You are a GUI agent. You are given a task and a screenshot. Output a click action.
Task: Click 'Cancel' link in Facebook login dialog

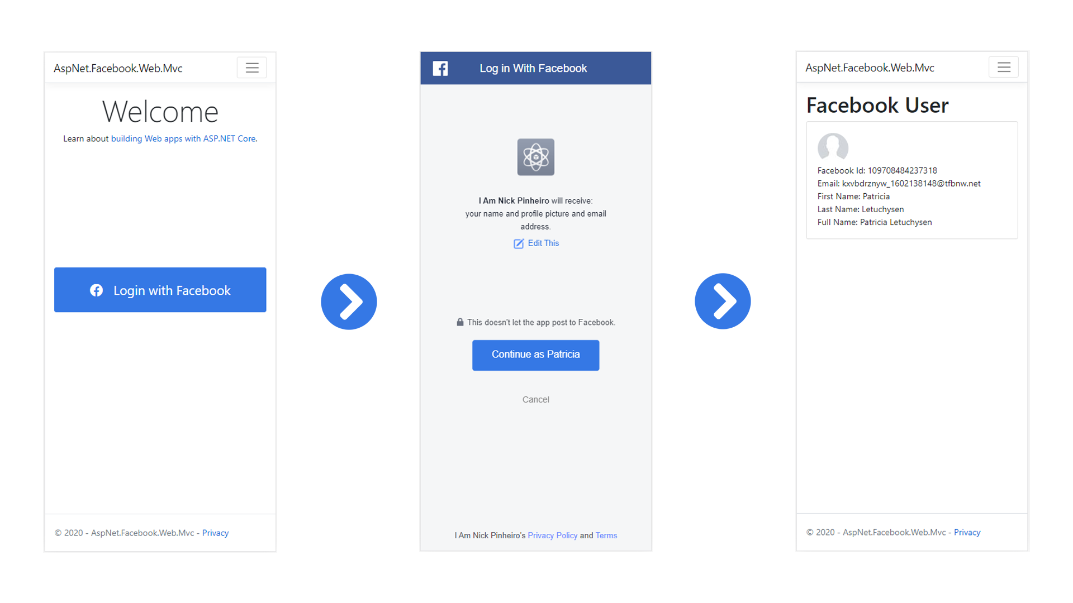point(536,399)
